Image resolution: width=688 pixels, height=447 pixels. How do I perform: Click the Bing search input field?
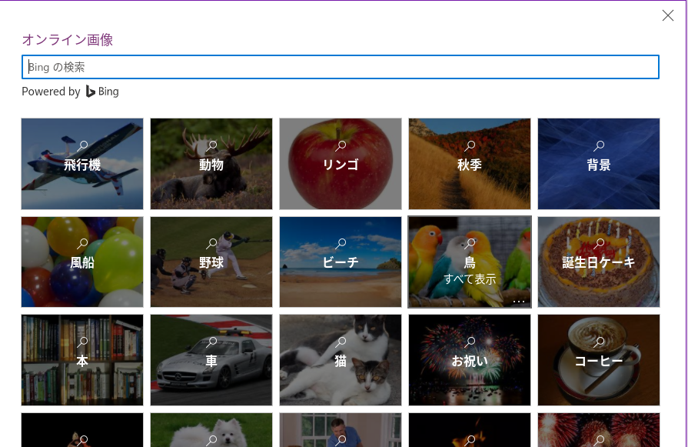tap(340, 67)
